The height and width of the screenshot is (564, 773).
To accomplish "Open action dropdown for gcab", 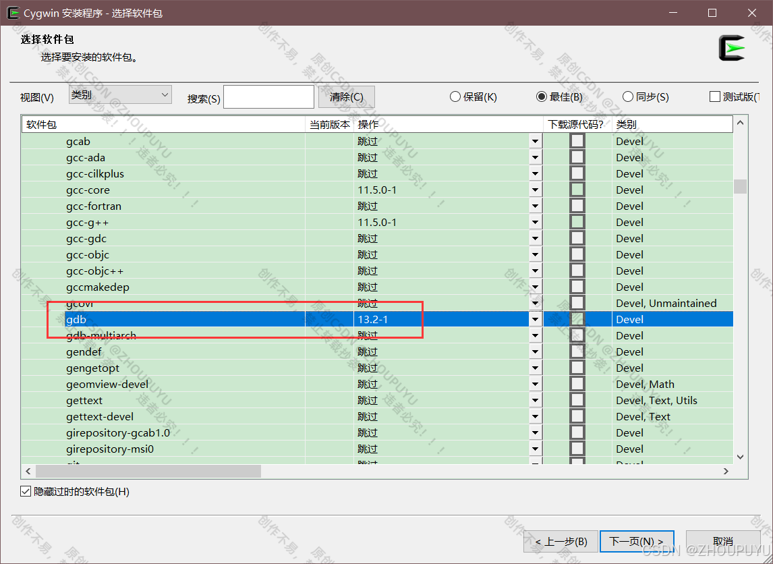I will [536, 142].
